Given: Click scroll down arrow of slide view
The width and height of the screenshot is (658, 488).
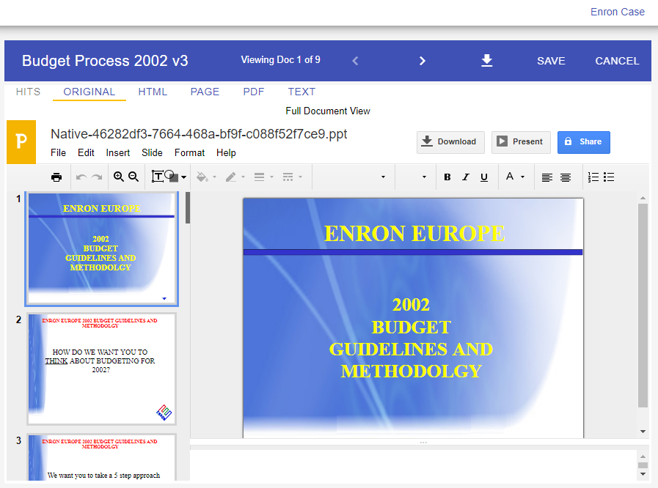Looking at the screenshot, I should [643, 432].
